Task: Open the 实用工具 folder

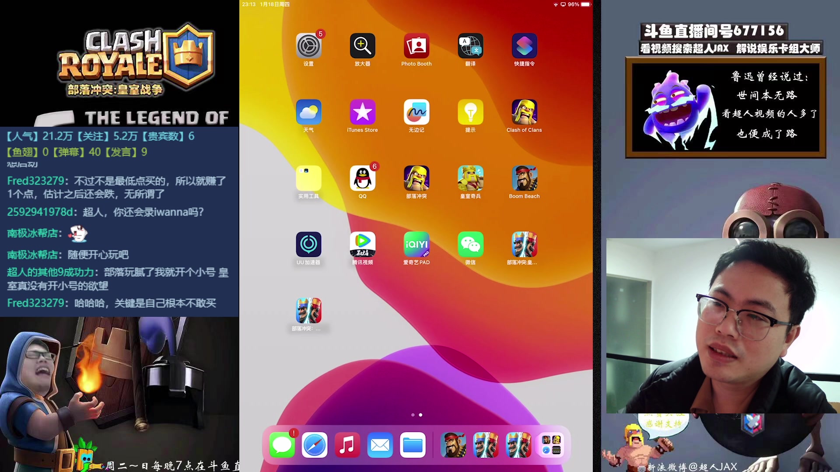Action: point(308,178)
